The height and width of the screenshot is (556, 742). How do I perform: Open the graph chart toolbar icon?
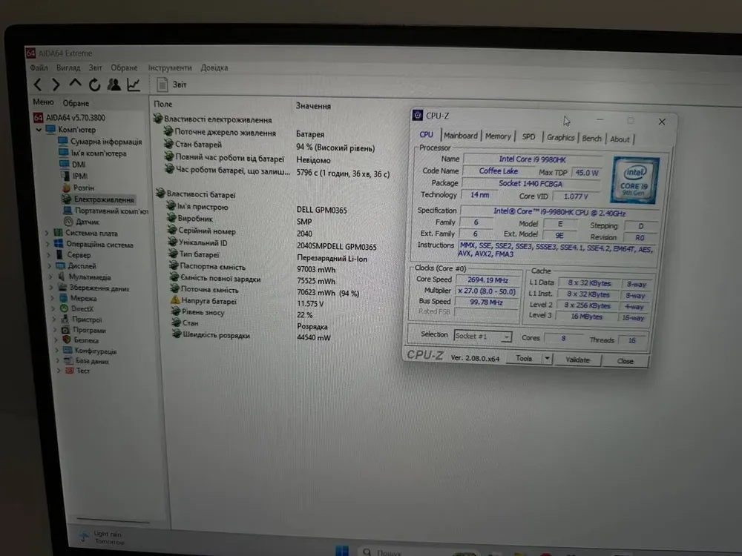(134, 85)
